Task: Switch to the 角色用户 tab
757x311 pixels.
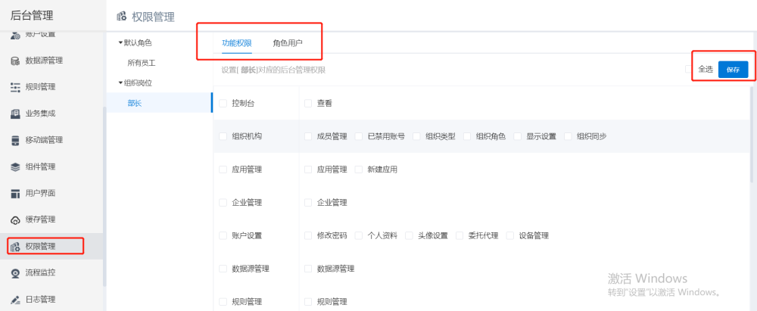Action: point(288,43)
